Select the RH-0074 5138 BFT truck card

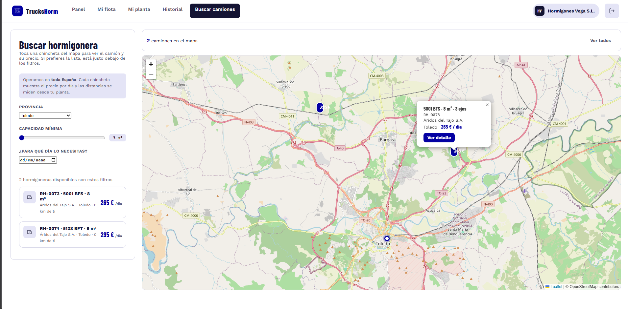tap(73, 235)
